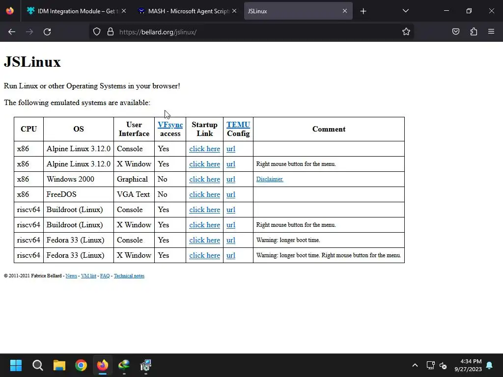Select the 'FreeDOS' OS cell text
This screenshot has height=377, width=503.
[x=61, y=194]
